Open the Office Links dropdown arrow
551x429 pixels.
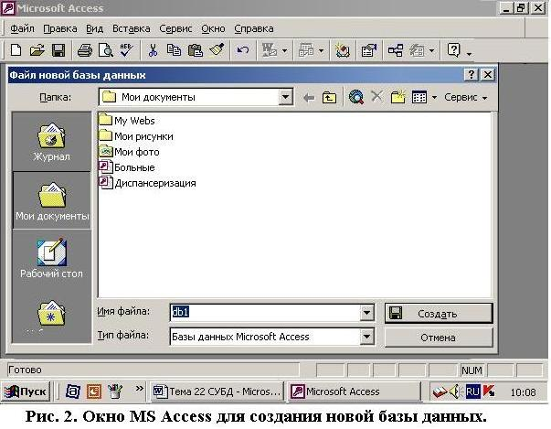284,51
